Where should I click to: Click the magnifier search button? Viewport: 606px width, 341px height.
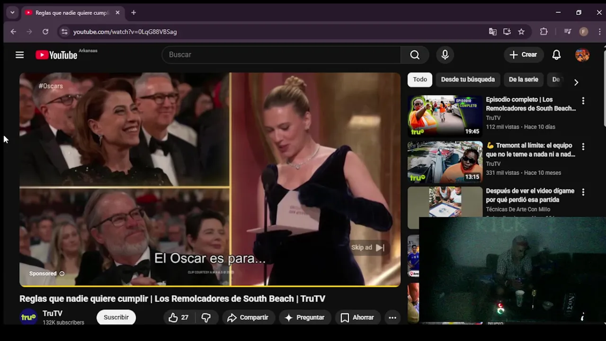[415, 55]
